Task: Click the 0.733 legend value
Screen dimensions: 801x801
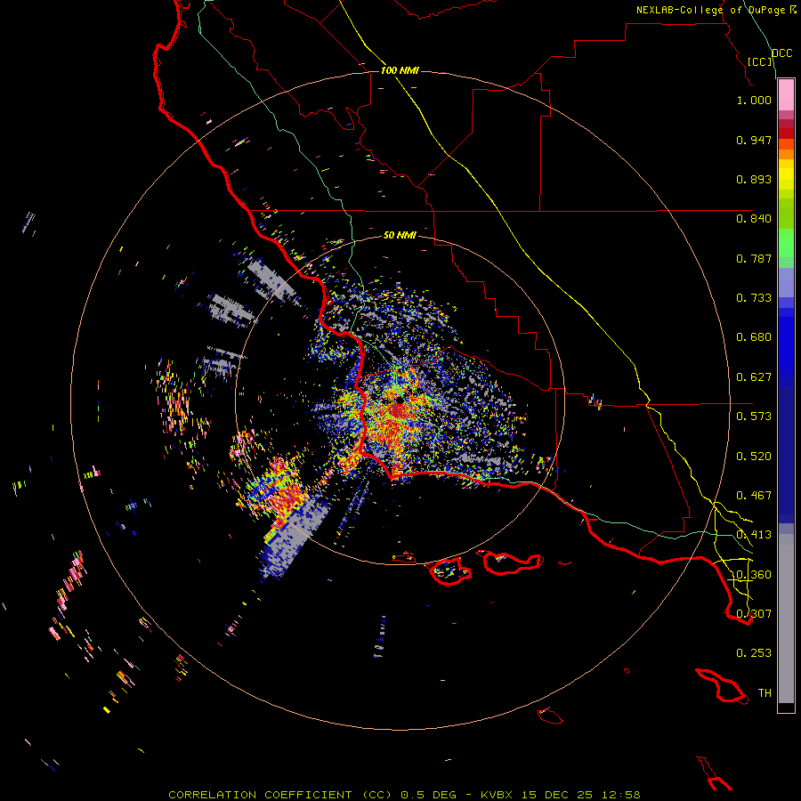Action: [x=754, y=298]
